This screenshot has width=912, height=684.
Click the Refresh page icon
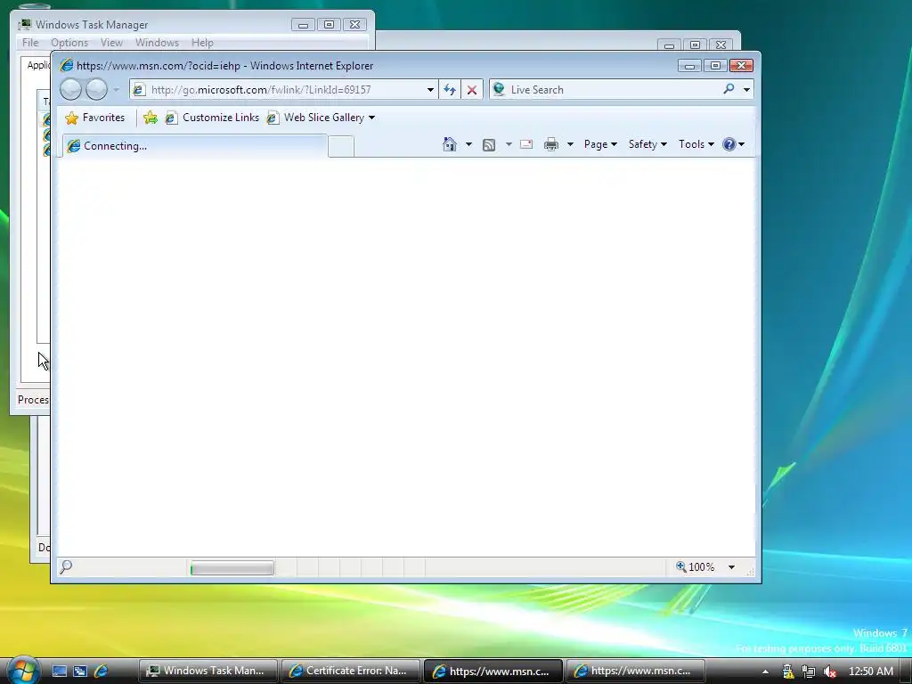[x=450, y=90]
